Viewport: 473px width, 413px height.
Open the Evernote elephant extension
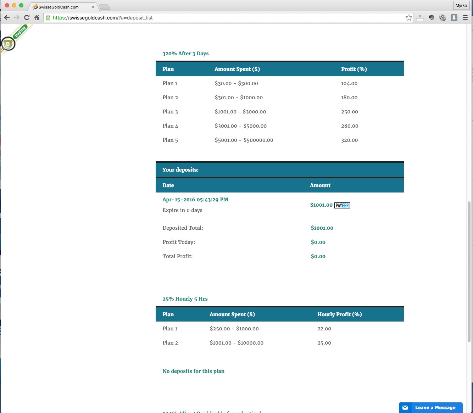(431, 18)
